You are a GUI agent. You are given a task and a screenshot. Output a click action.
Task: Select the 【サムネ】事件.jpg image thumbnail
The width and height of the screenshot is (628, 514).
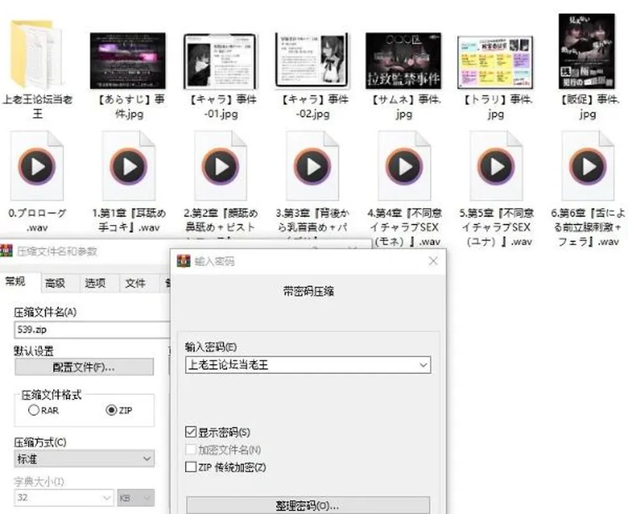click(404, 61)
